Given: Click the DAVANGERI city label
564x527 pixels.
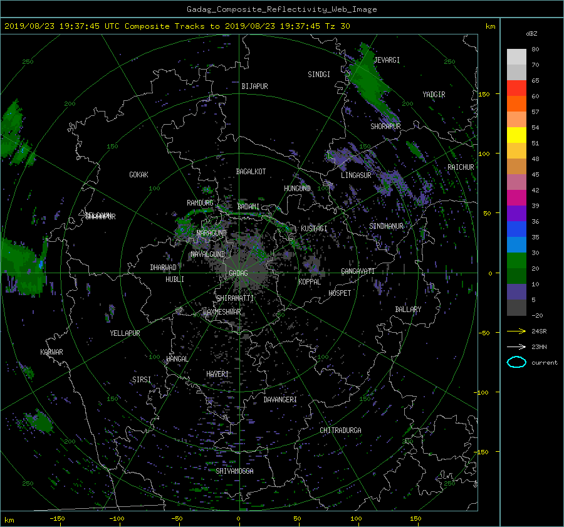Looking at the screenshot, I should (x=280, y=400).
